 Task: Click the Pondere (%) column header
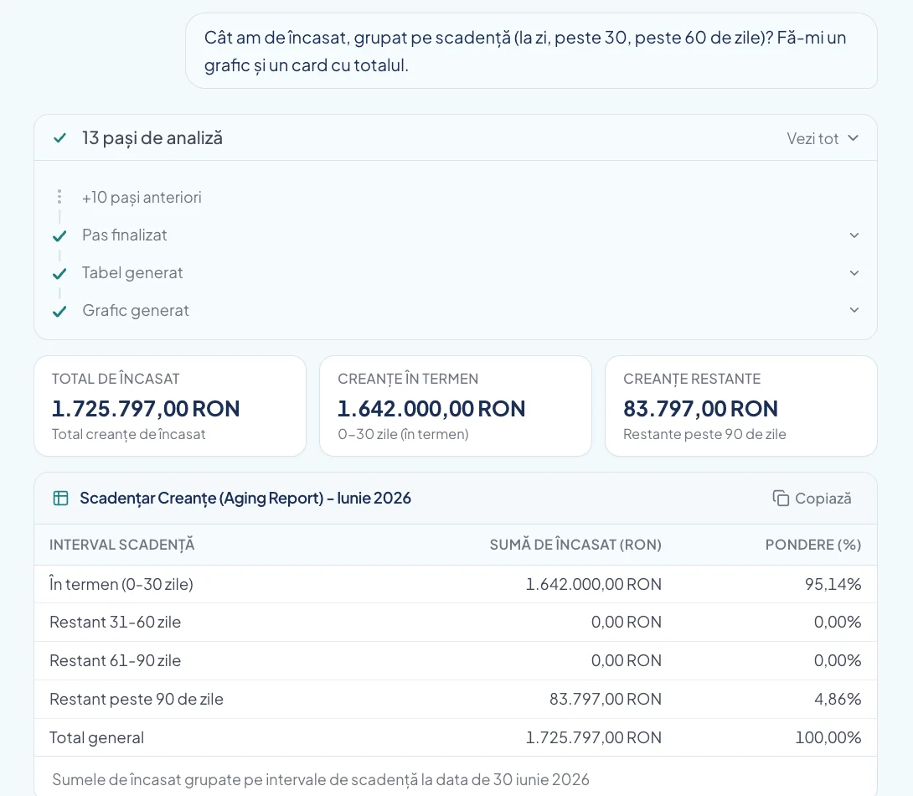(812, 545)
